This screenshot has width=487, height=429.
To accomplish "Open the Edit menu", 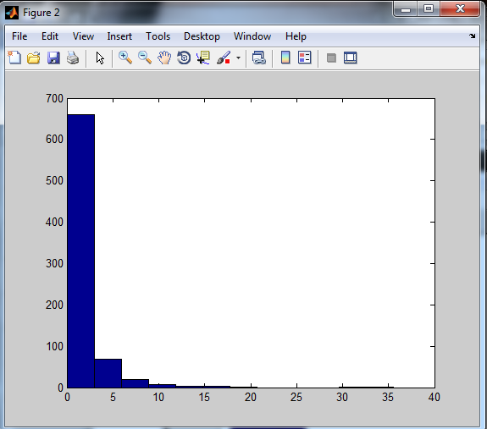I will (x=50, y=36).
